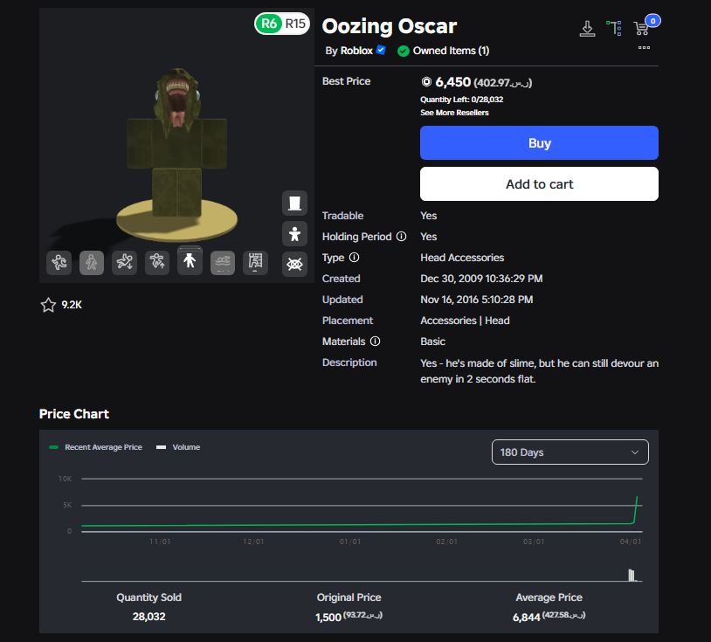
Task: Open the shopping cart
Action: 642,28
